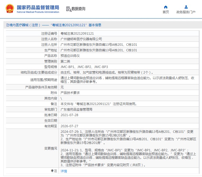Go to 首页 text link
Image resolution: width=202 pixels, height=177 pixels.
tap(166, 12)
